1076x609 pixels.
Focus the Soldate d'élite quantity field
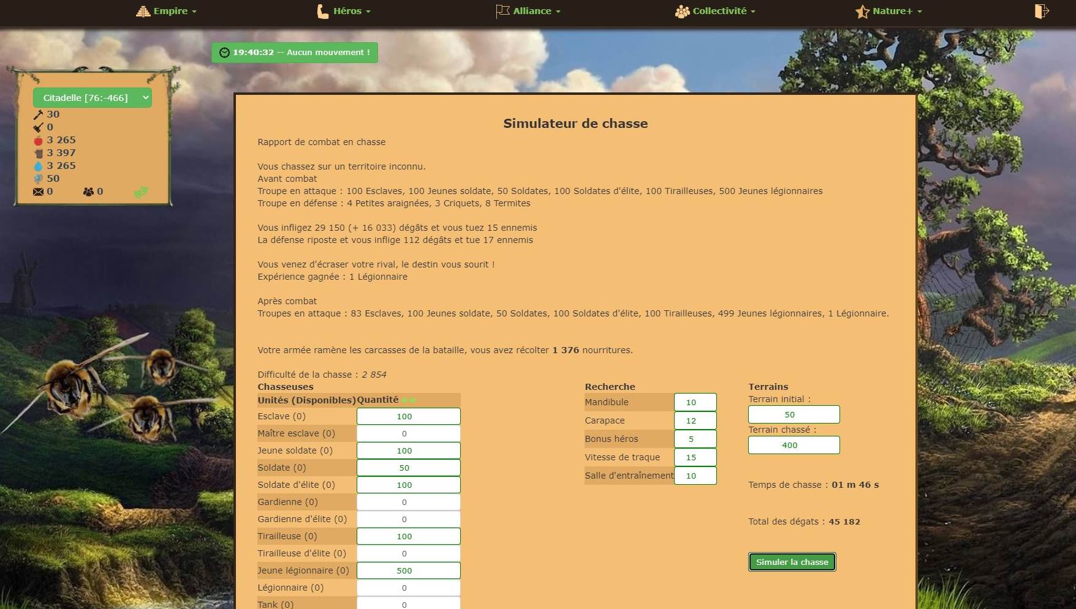point(408,485)
